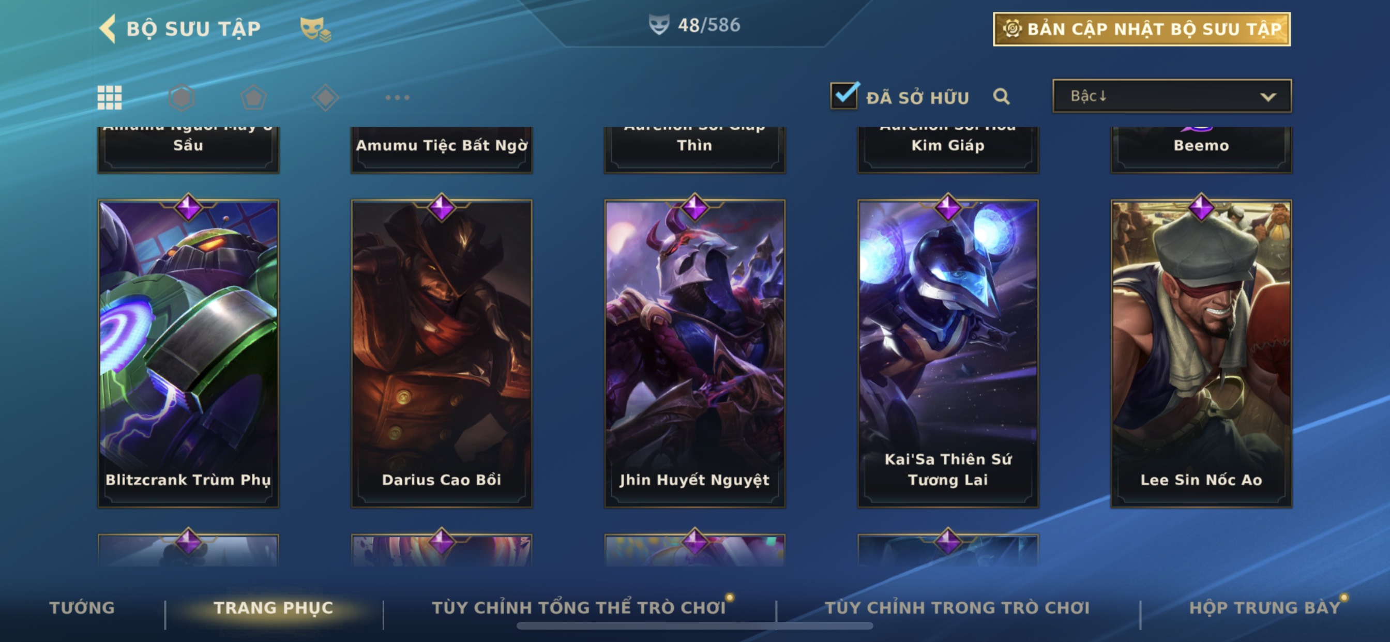Expand the Bậc sort dropdown

click(1172, 96)
